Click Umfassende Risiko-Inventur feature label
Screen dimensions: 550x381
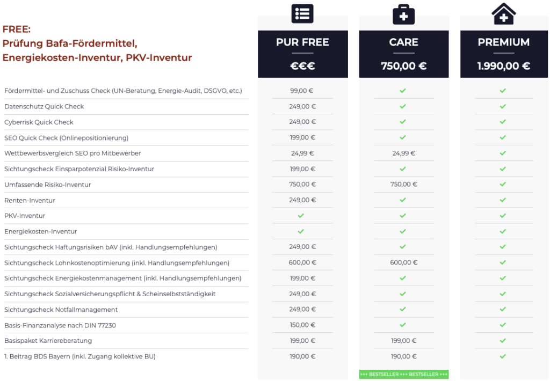47,185
